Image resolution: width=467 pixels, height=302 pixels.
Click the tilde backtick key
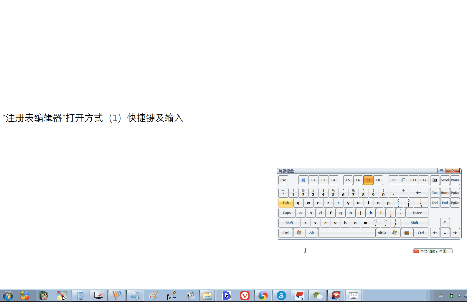pyautogui.click(x=283, y=193)
